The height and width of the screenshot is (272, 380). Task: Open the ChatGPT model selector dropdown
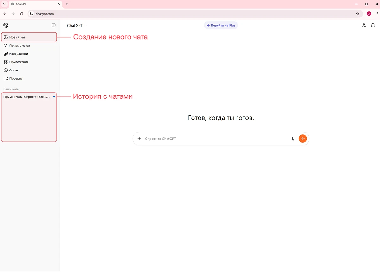tap(77, 25)
